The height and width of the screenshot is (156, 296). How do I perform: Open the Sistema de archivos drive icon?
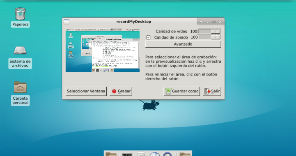[x=20, y=50]
